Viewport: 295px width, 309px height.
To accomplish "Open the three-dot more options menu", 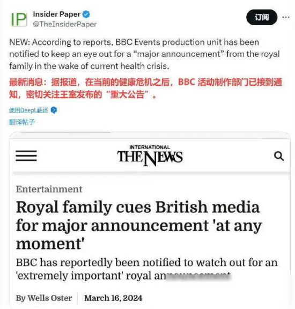I will (286, 17).
